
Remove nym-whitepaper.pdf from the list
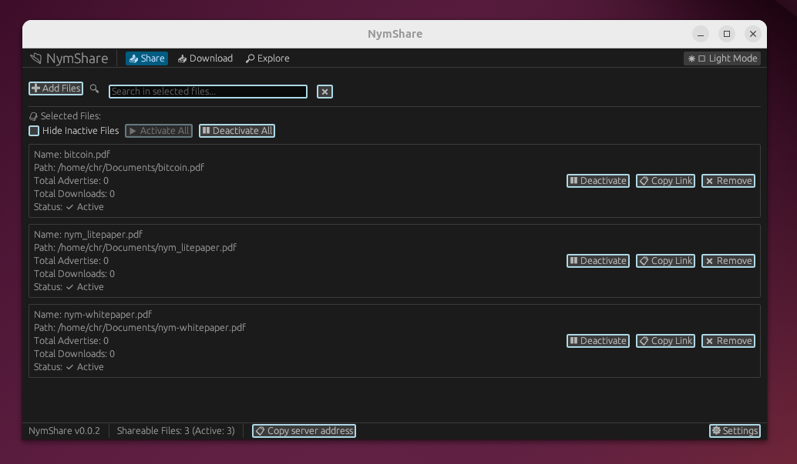(x=728, y=341)
